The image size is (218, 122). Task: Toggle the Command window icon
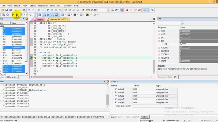point(36,15)
